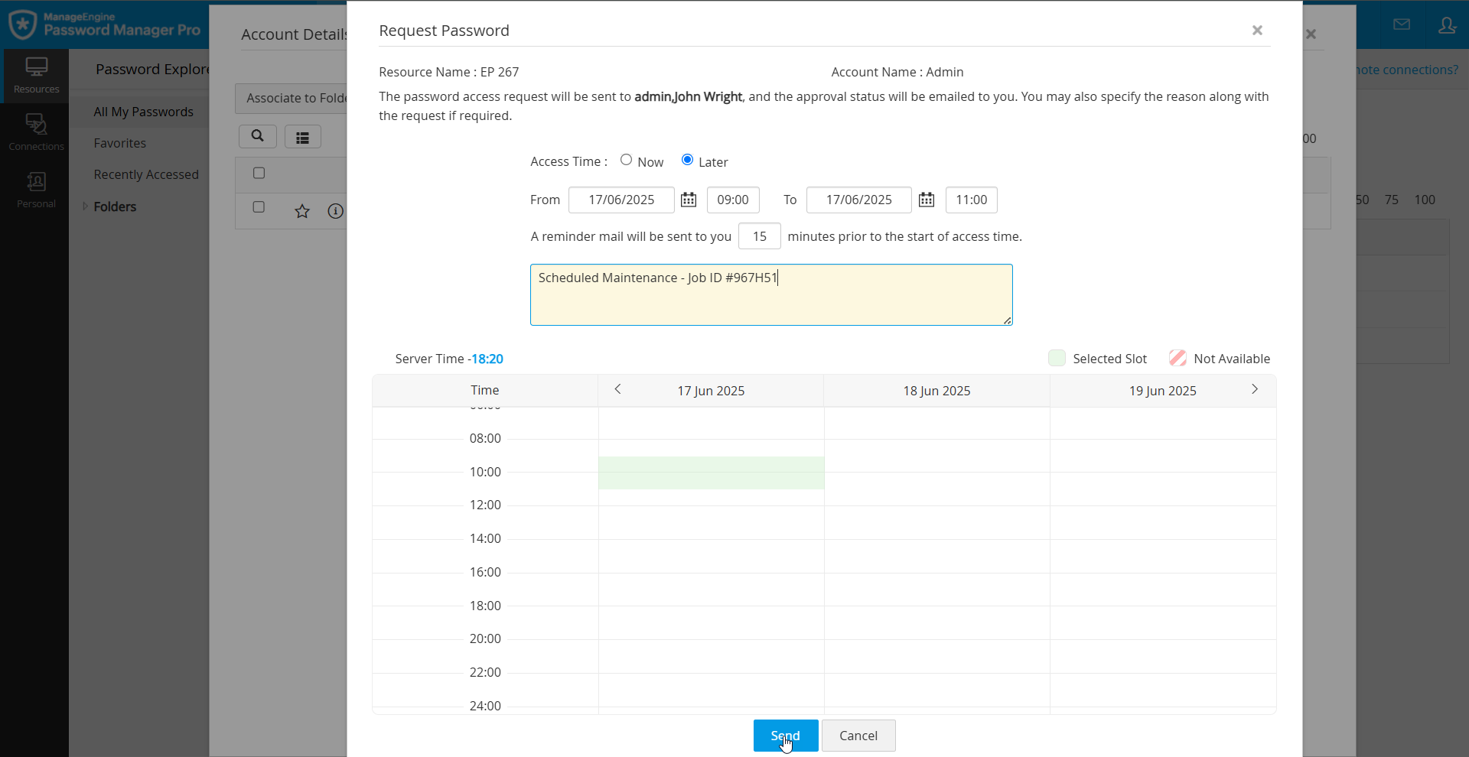
Task: Tick the account row checkbox
Action: pos(259,206)
